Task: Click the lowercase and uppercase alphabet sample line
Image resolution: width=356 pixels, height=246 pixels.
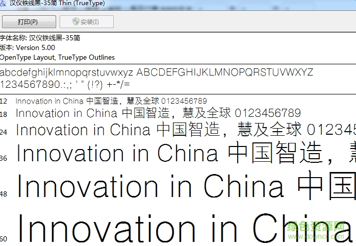Action: (157, 72)
